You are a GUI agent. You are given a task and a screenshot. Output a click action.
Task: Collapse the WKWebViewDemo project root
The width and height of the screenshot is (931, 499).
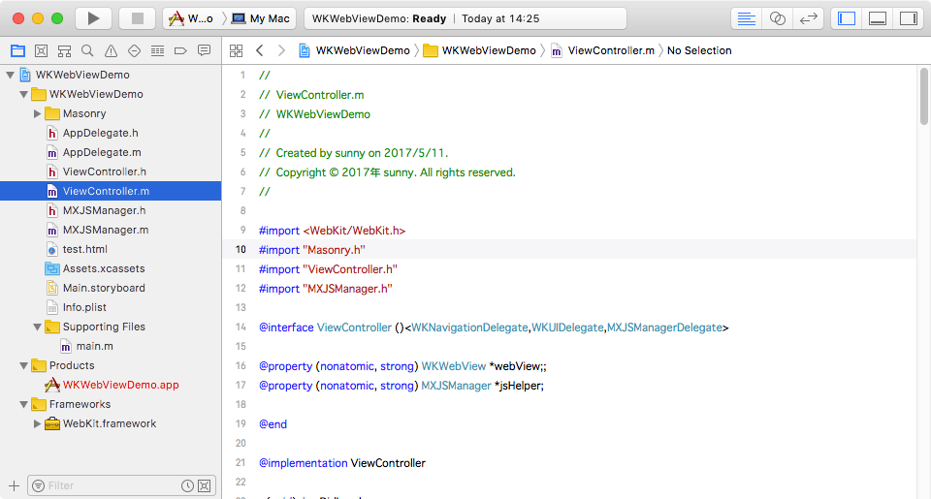pos(10,75)
